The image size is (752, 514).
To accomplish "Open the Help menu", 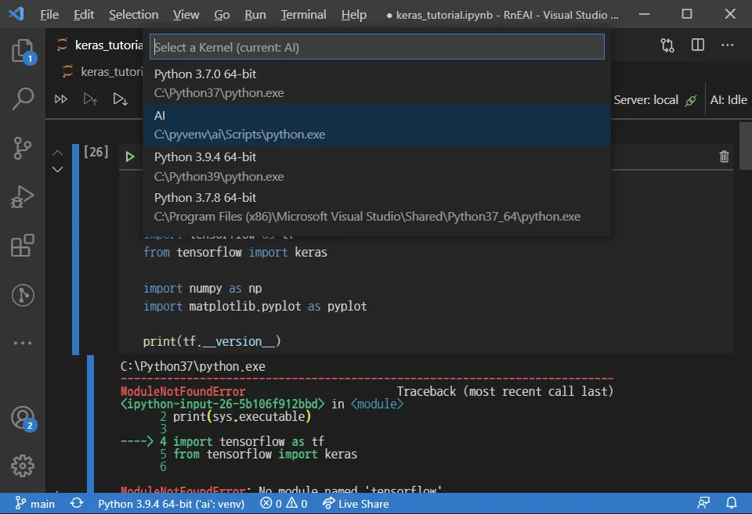I will coord(354,15).
